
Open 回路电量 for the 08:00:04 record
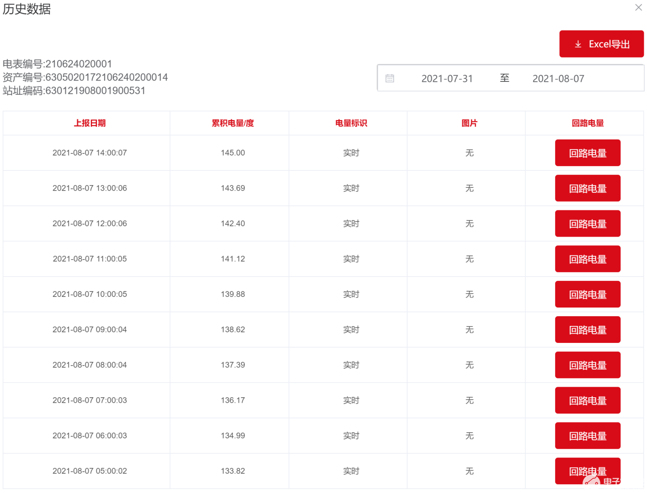coord(588,365)
